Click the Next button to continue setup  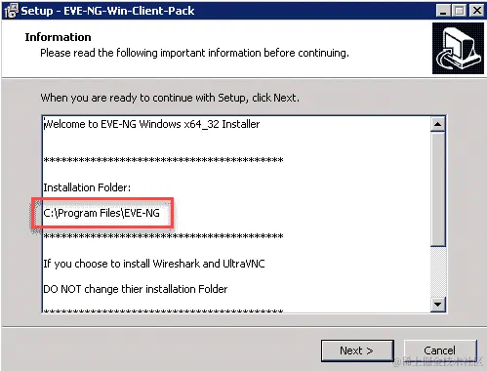(x=357, y=350)
